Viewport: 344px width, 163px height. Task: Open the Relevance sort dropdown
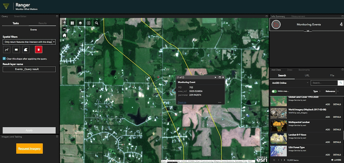pyautogui.click(x=330, y=91)
